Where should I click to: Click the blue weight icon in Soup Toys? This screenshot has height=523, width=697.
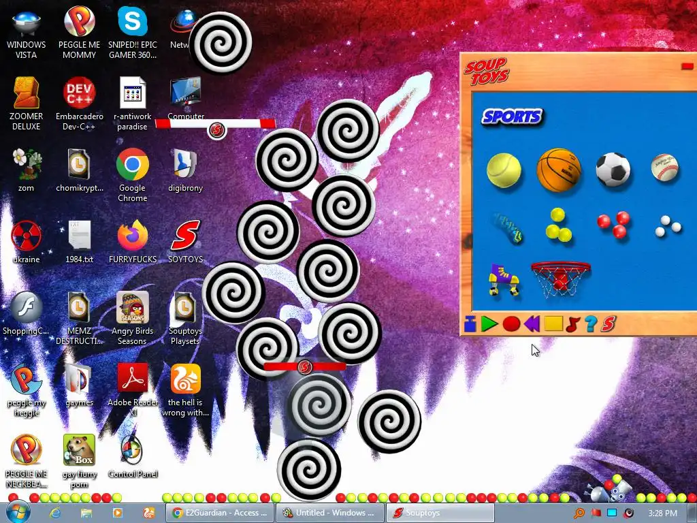pos(470,323)
